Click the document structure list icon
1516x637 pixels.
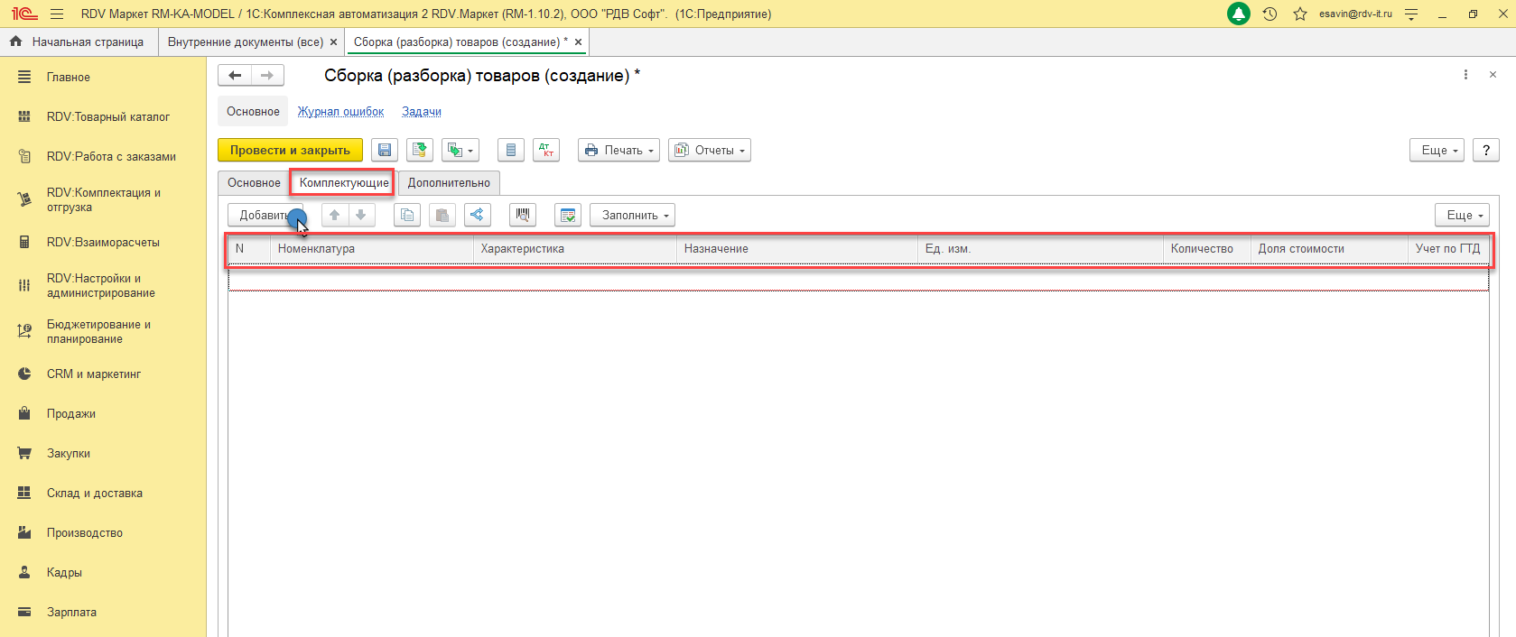(x=511, y=151)
